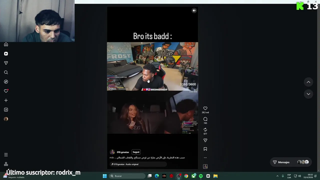
Task: Click the avatars in the Mensajes panel
Action: (303, 162)
